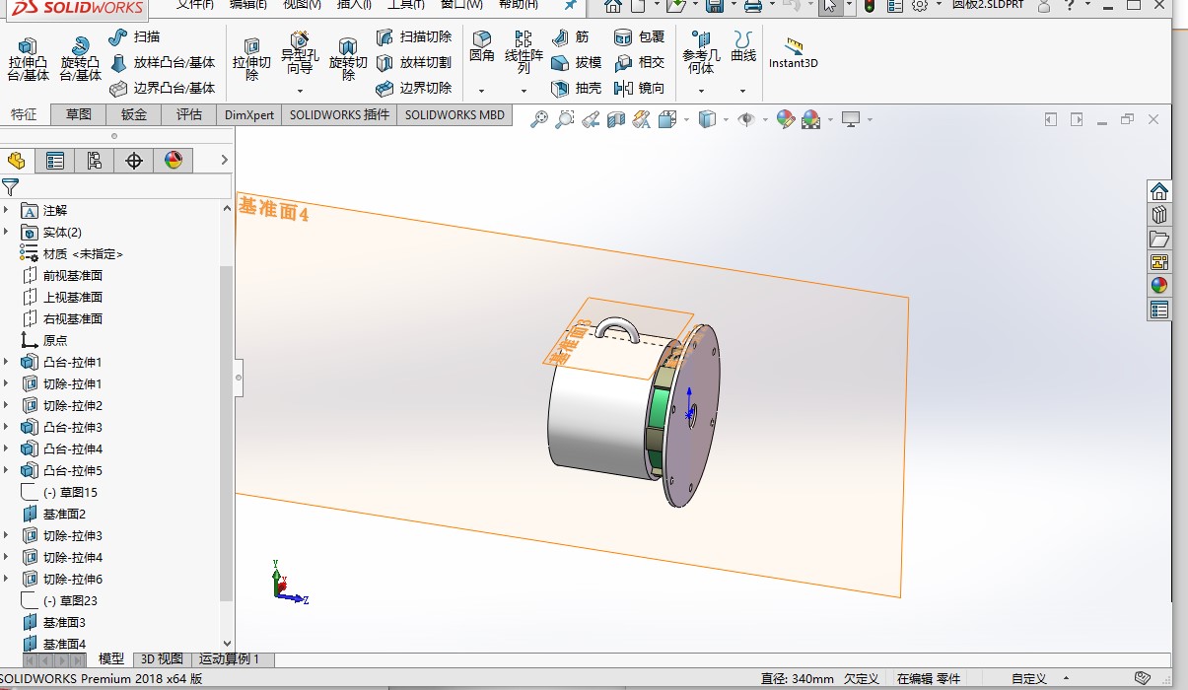Switch to the 评估 evaluate tab
The width and height of the screenshot is (1188, 690).
click(189, 114)
